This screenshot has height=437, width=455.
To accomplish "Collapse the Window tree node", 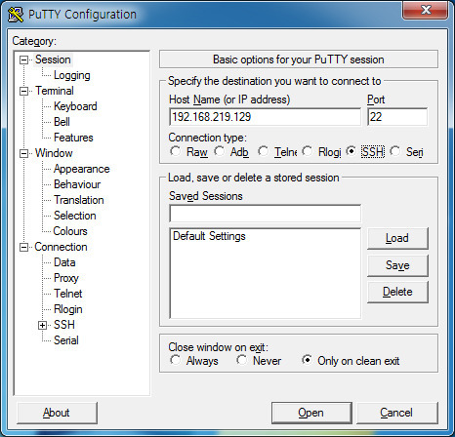I will pyautogui.click(x=23, y=153).
